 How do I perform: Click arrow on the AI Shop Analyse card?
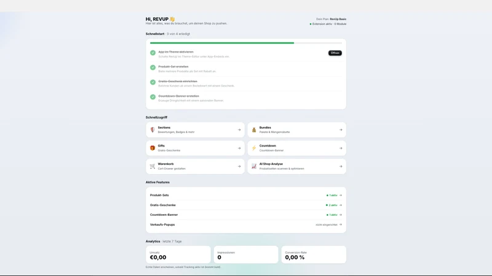[341, 166]
